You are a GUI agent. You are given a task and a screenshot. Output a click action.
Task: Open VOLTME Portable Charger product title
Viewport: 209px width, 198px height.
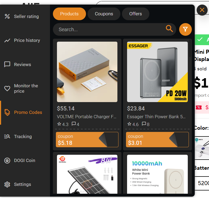(x=87, y=117)
